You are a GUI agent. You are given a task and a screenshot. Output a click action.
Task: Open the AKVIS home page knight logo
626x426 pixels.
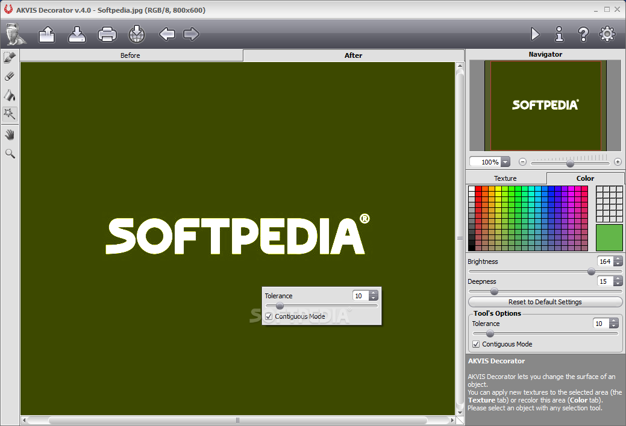pyautogui.click(x=16, y=34)
